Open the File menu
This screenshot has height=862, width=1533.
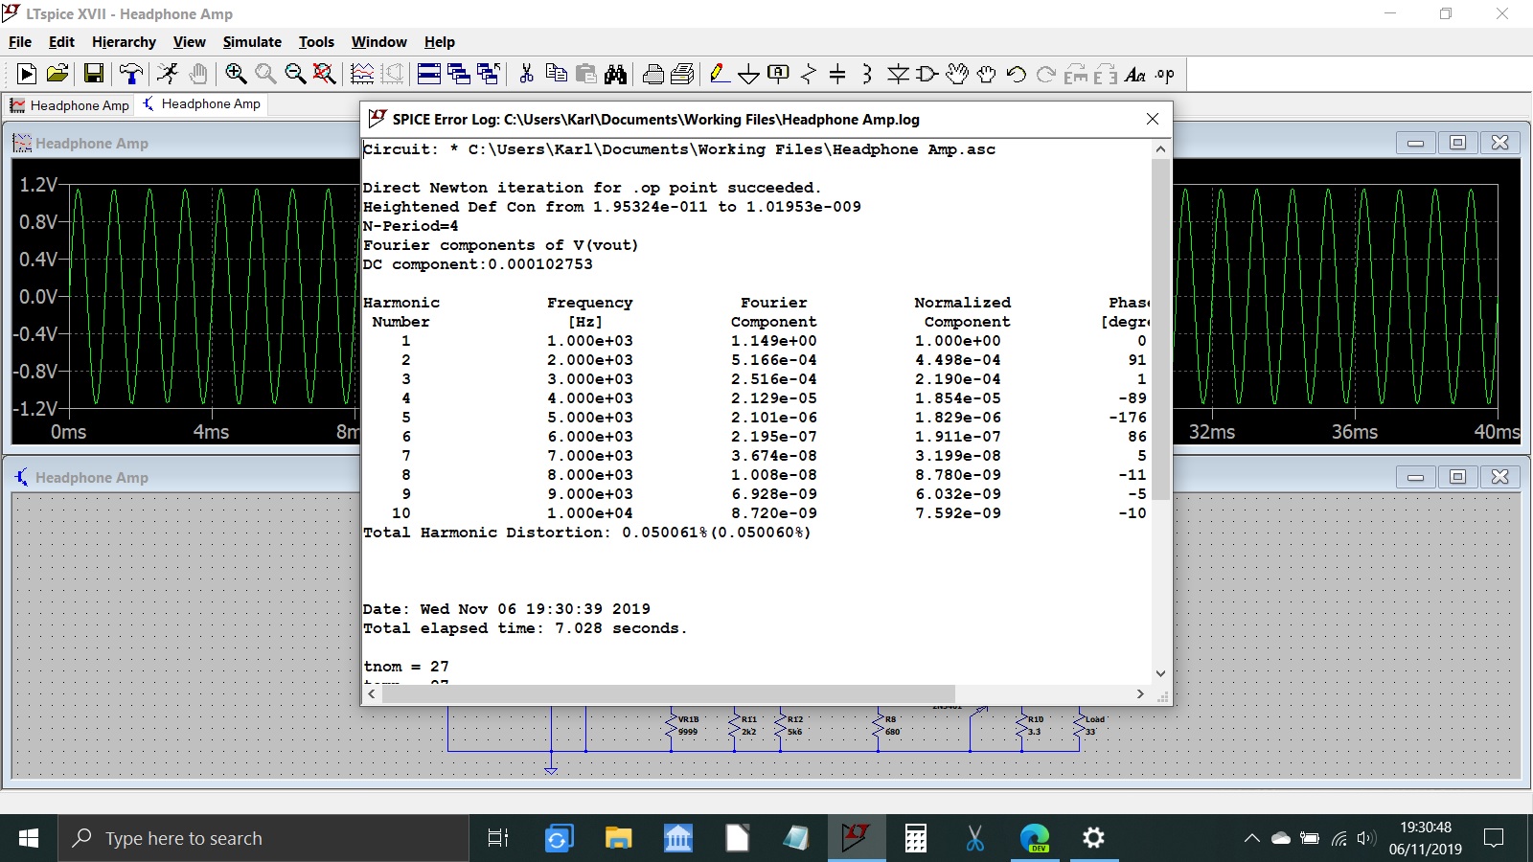[20, 42]
